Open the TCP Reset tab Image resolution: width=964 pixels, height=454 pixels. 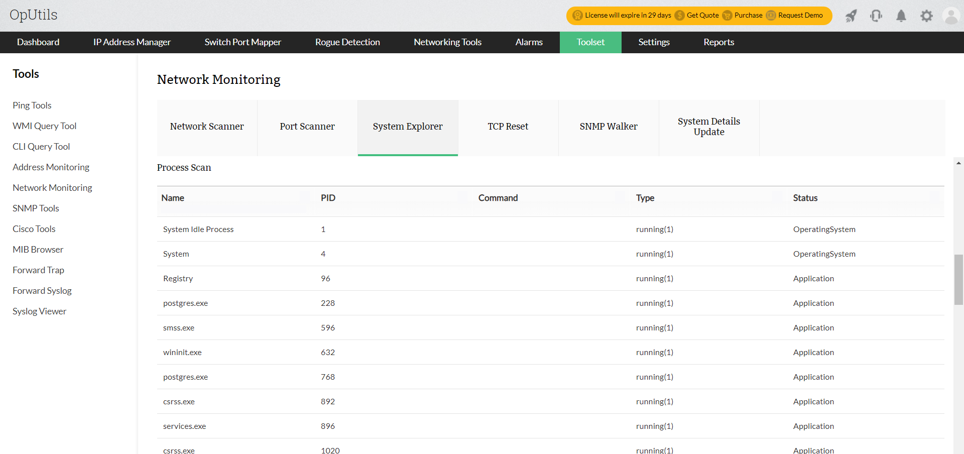(x=508, y=128)
